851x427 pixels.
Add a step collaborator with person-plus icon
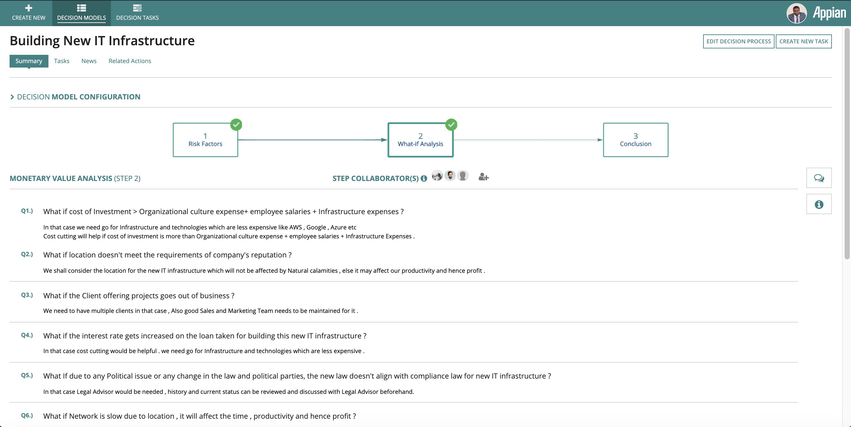pyautogui.click(x=483, y=177)
